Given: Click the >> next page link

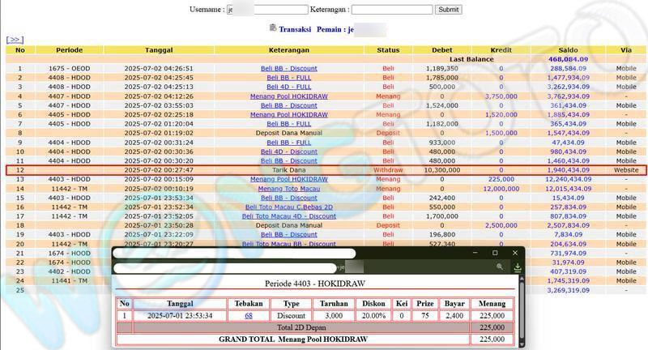Looking at the screenshot, I should [x=15, y=39].
